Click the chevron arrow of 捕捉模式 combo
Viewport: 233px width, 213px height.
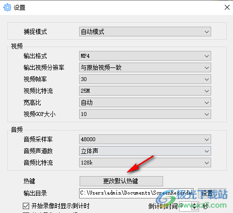coord(207,32)
